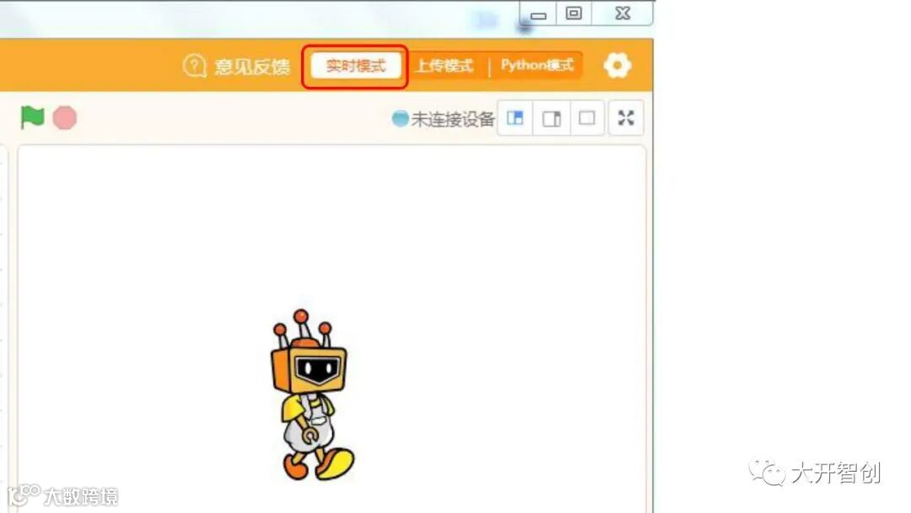The height and width of the screenshot is (513, 911).
Task: Switch to 实时模式 tab
Action: 356,66
